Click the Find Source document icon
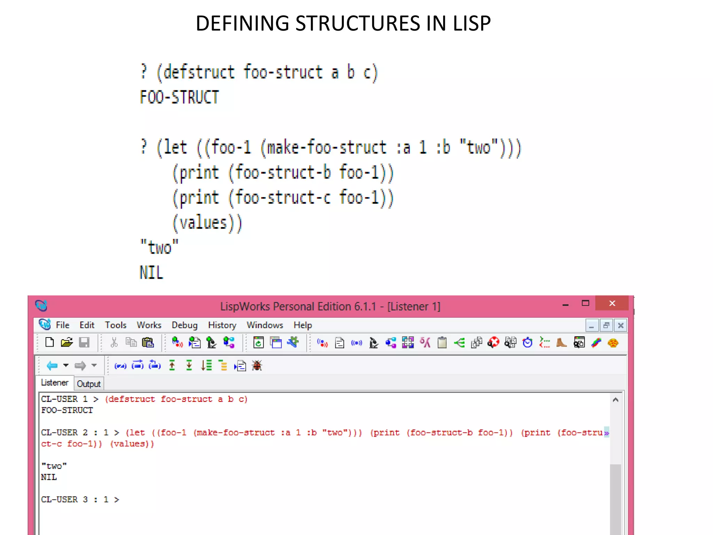 click(x=240, y=366)
